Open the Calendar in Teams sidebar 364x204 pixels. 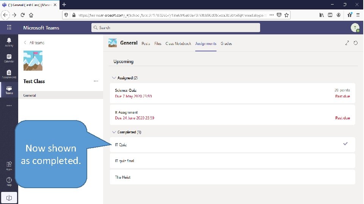click(x=9, y=58)
